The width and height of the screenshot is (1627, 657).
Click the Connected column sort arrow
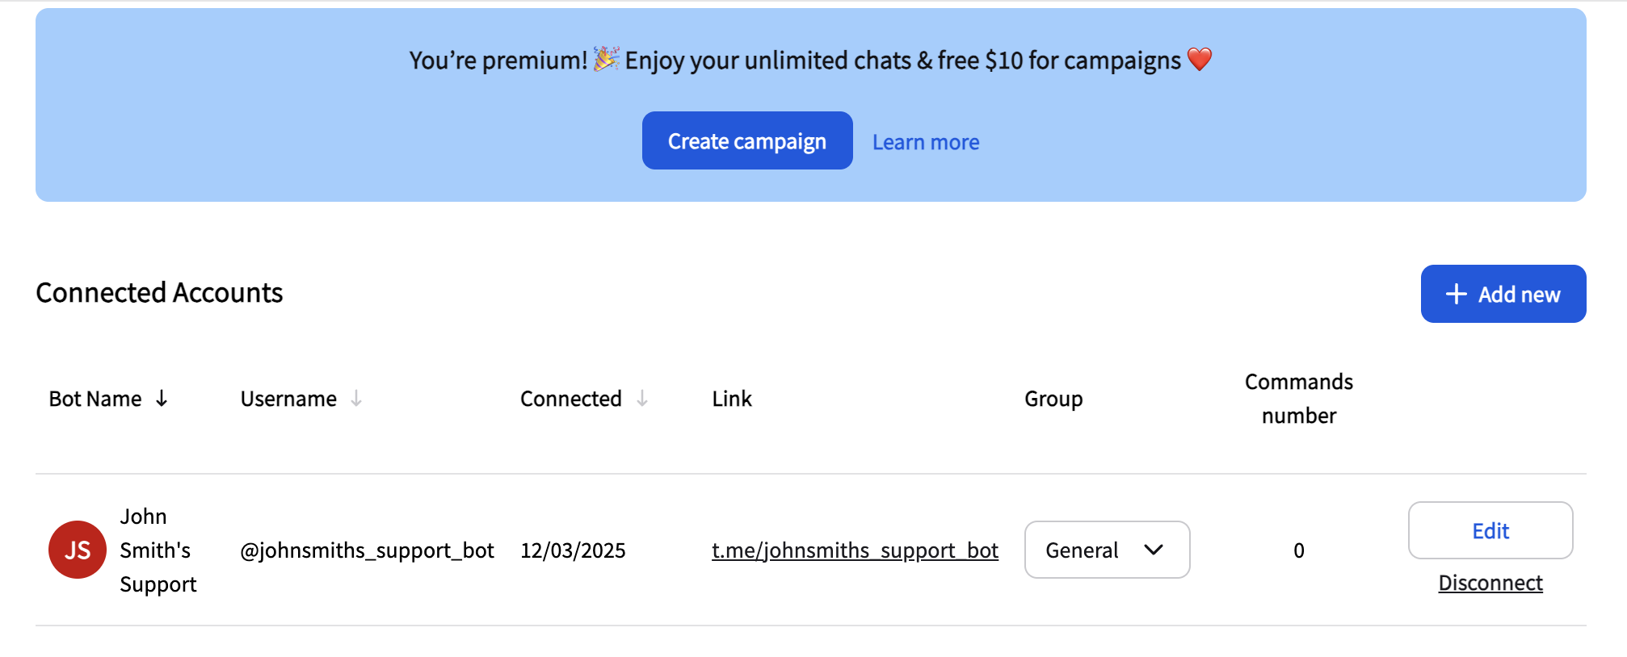point(642,399)
